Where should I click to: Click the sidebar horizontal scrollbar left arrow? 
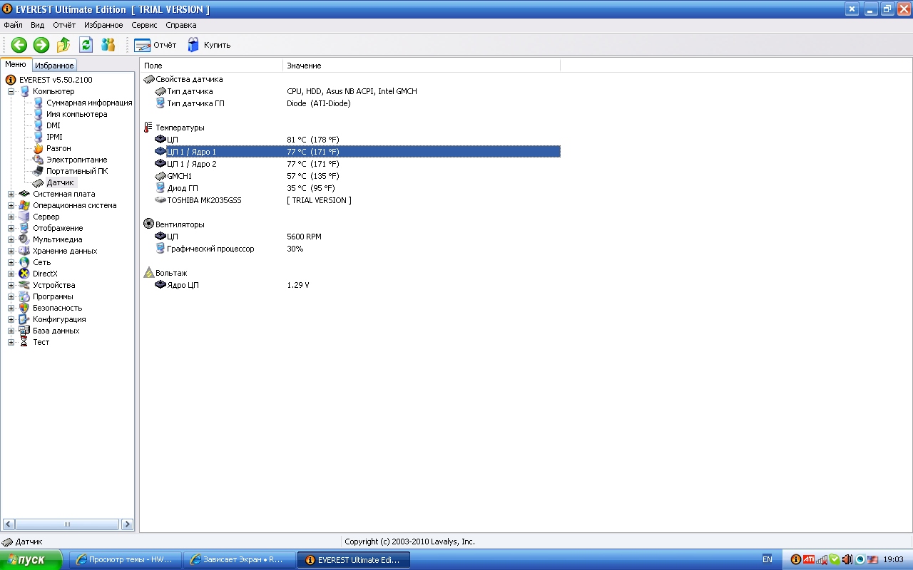[x=9, y=524]
